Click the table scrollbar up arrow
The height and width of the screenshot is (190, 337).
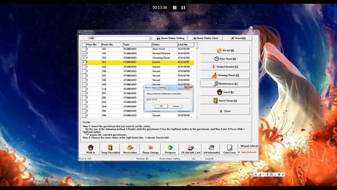coord(197,44)
